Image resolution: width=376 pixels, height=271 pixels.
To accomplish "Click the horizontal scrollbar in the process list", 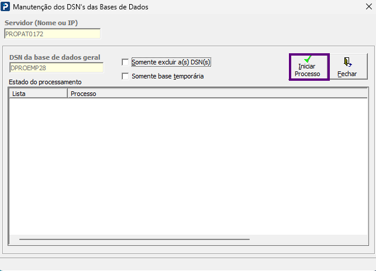I will (x=134, y=239).
